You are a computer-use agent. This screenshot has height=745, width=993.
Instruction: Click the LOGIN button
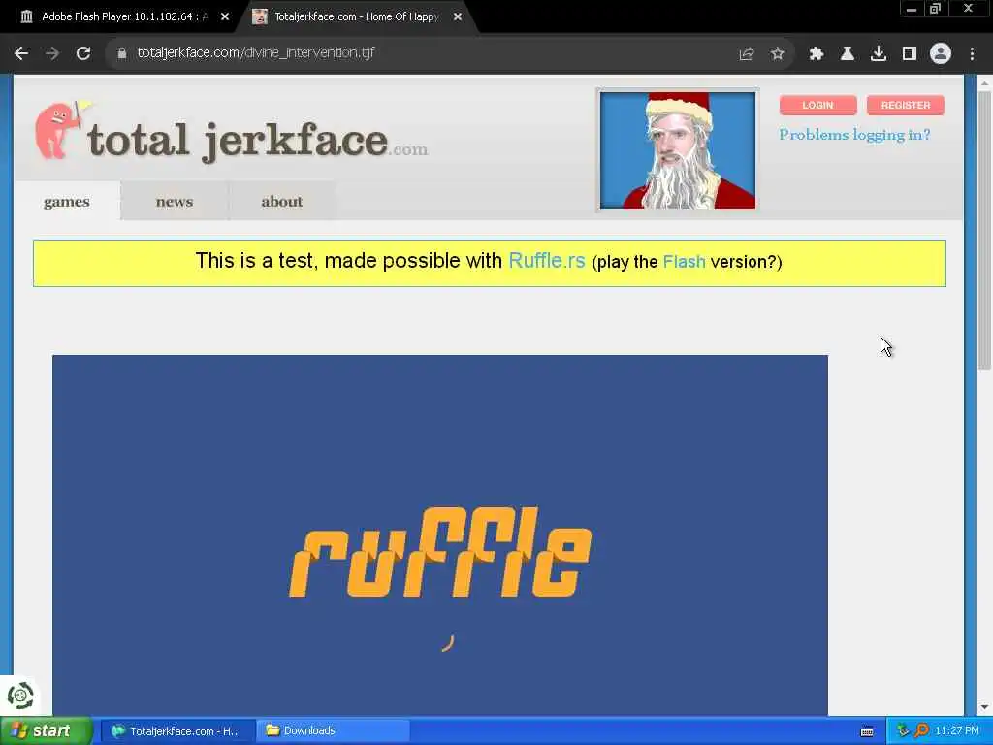817,105
